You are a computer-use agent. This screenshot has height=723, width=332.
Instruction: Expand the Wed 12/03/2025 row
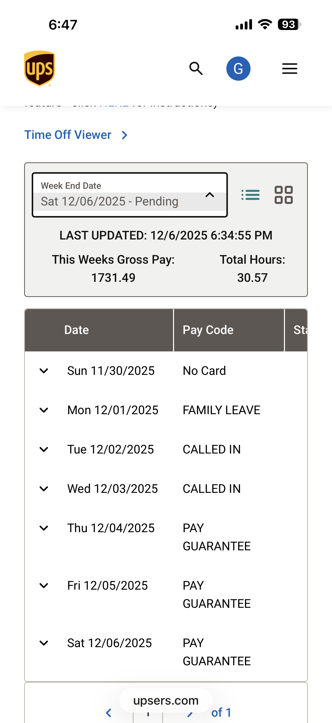coord(44,489)
